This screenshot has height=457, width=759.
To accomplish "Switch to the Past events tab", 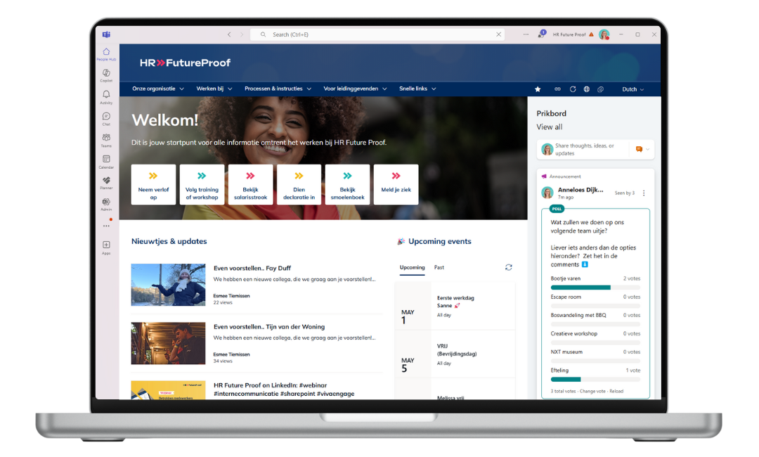I will click(x=439, y=267).
